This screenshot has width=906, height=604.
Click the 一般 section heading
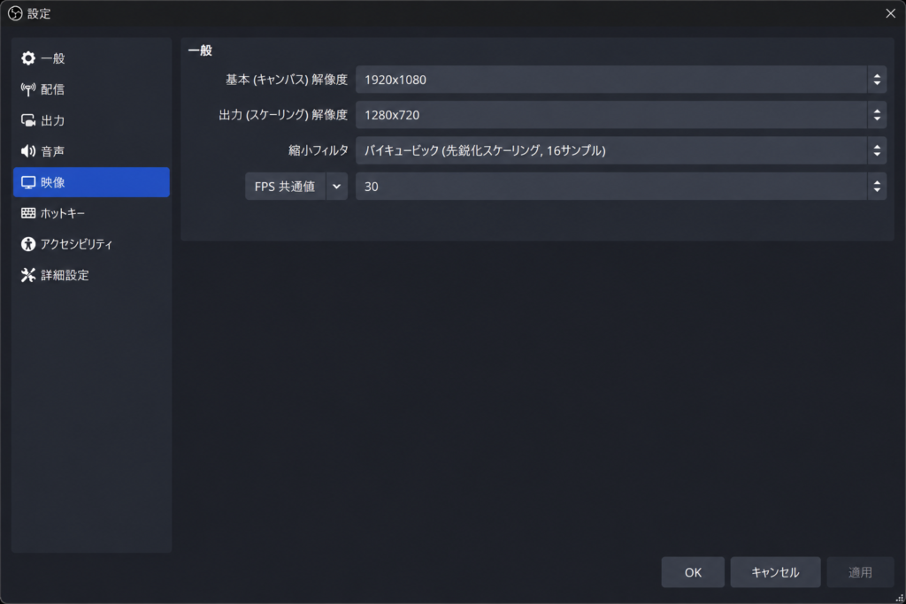[x=201, y=50]
